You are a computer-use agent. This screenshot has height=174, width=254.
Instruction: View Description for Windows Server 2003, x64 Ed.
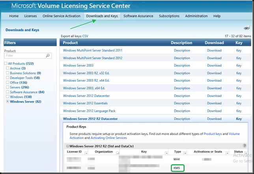182,88
